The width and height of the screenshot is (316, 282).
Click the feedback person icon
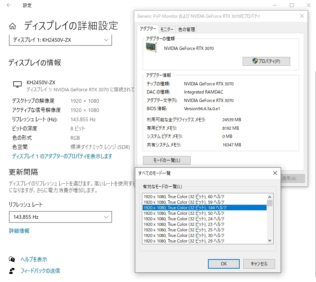click(12, 271)
